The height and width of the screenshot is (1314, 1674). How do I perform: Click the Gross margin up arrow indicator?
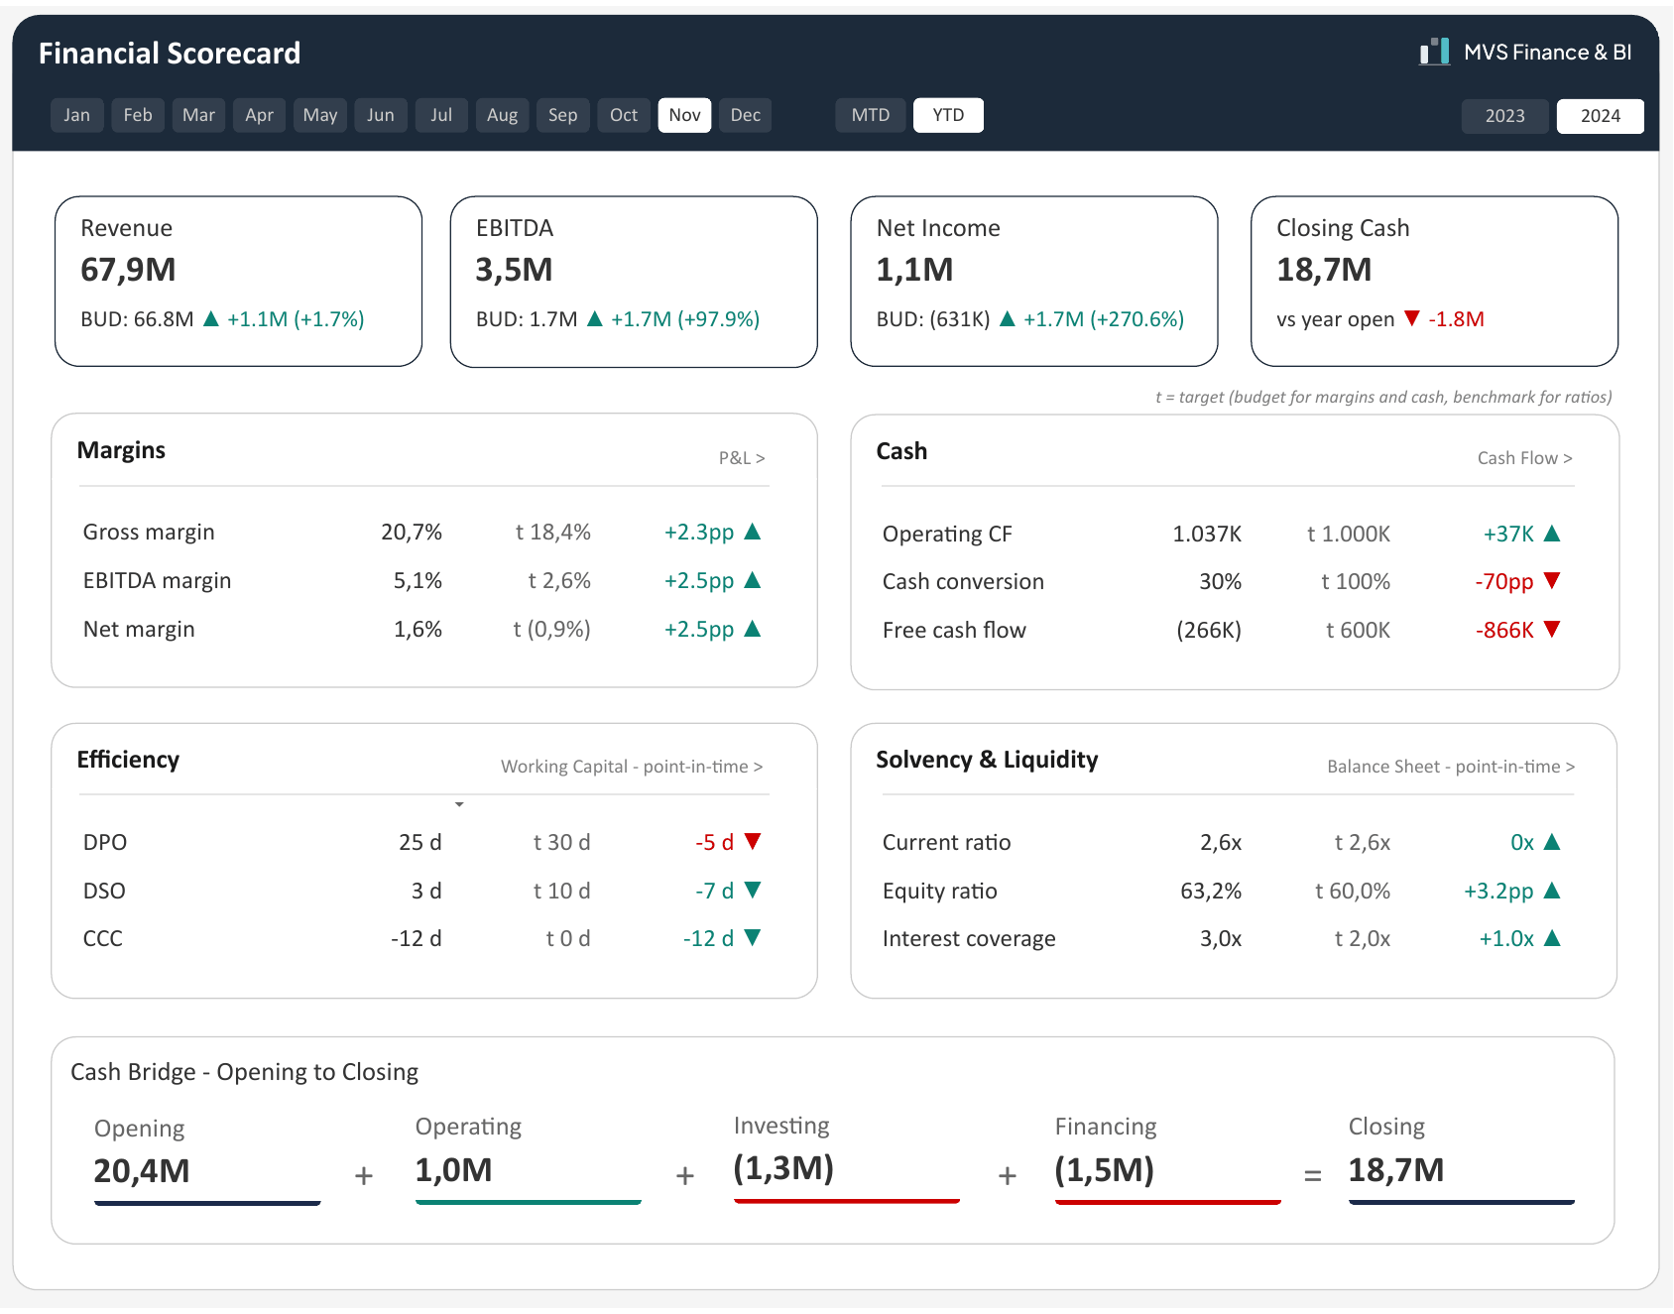click(753, 532)
